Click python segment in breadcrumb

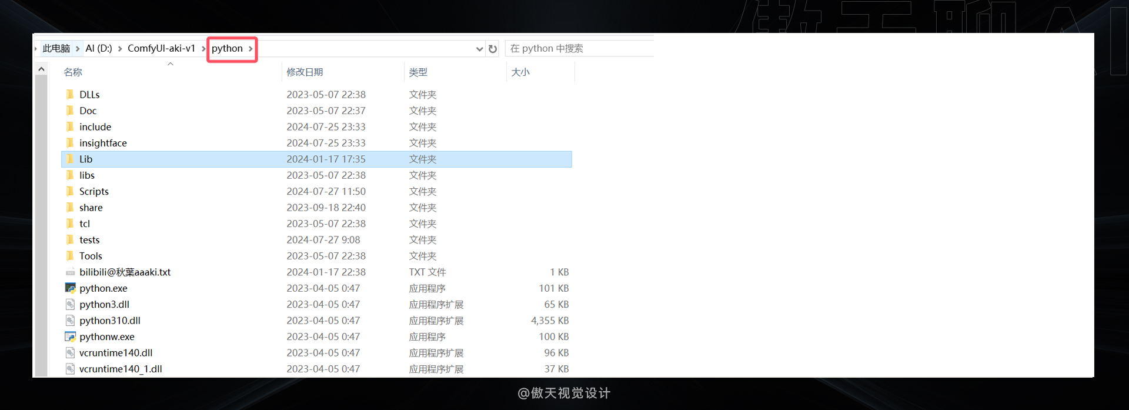227,48
